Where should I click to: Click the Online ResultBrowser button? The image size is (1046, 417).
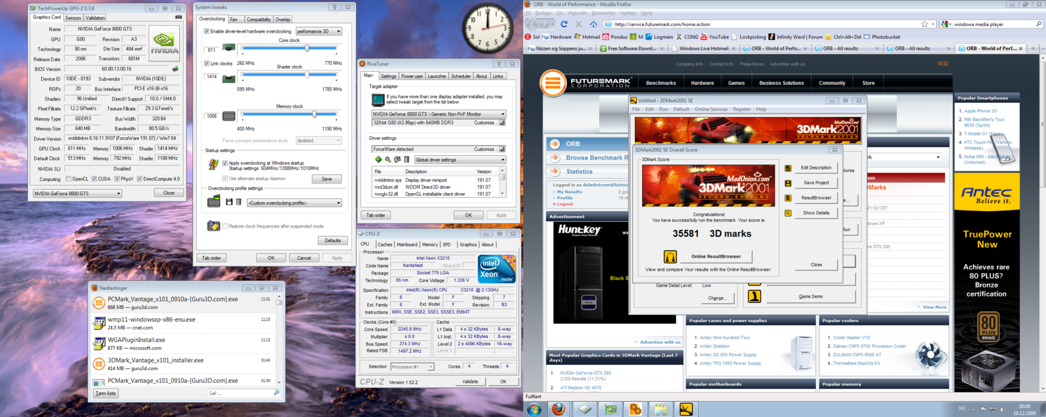coord(716,257)
